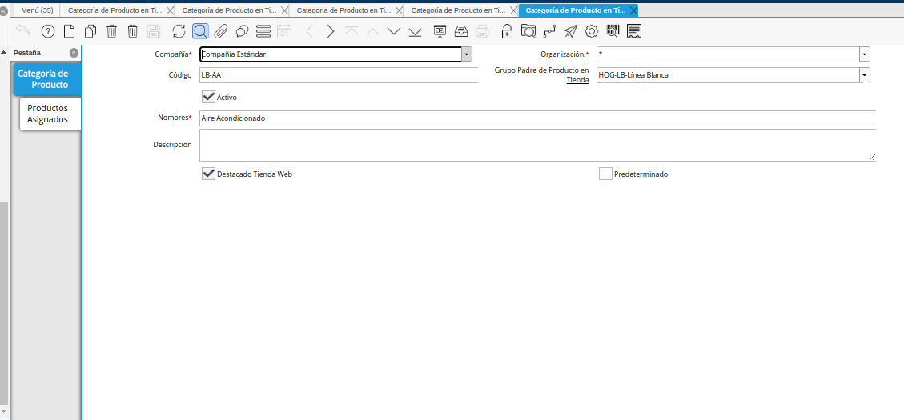Uncheck the Activo checkbox

pos(208,97)
